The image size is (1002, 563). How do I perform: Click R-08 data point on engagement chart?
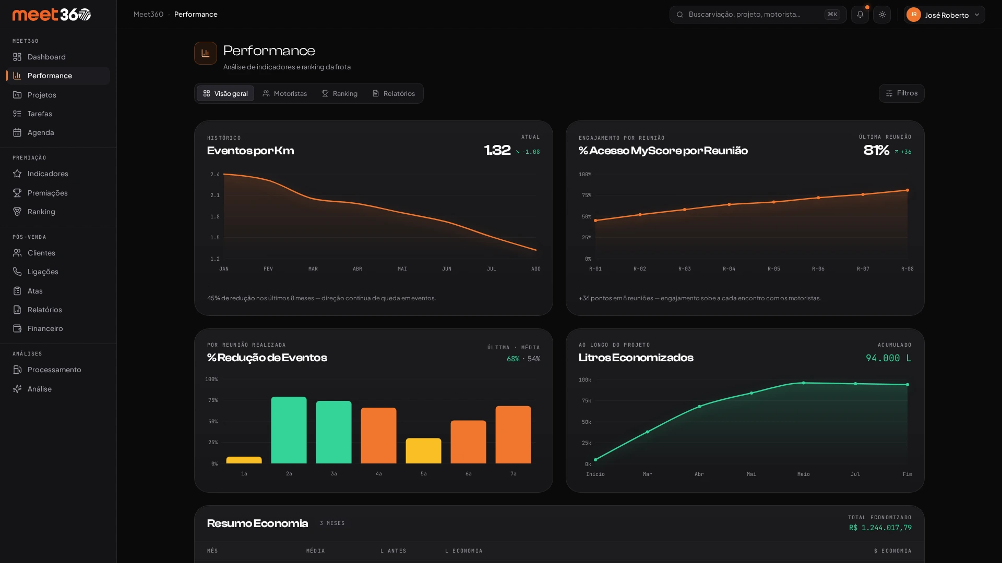[x=908, y=190]
